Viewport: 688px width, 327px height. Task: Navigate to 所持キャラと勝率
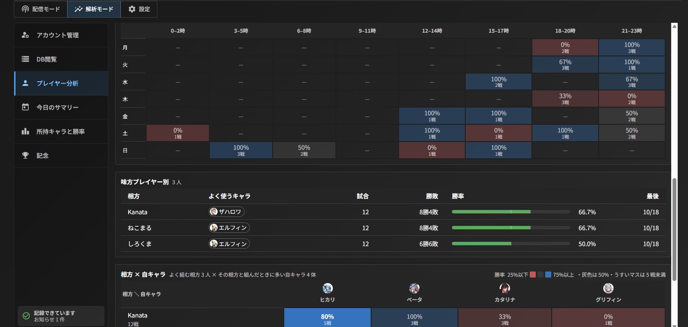[x=61, y=132]
